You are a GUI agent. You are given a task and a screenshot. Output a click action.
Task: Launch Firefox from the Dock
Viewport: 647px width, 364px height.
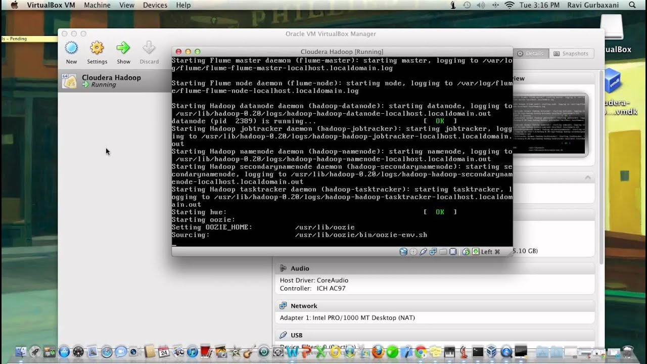pos(378,351)
